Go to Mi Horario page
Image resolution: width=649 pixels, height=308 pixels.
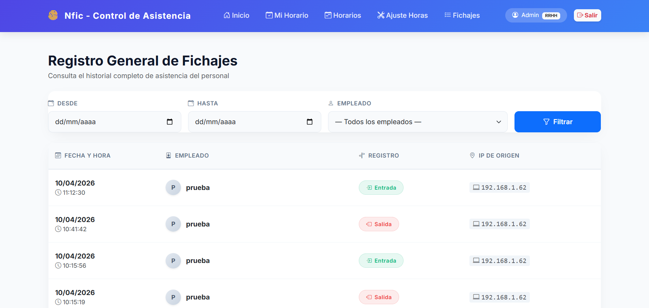pos(287,15)
